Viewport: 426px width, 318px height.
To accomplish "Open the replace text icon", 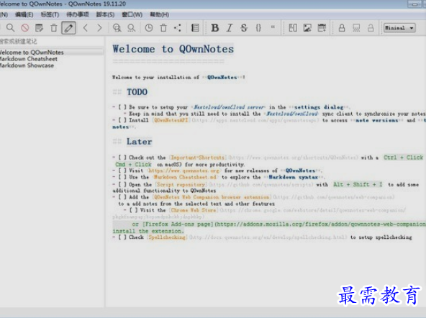I will 132,28.
